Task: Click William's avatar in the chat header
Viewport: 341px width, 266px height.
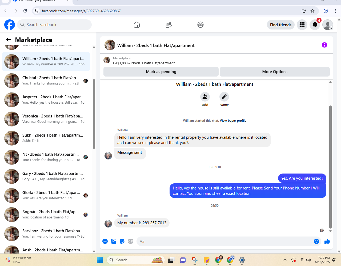Action: pyautogui.click(x=110, y=45)
